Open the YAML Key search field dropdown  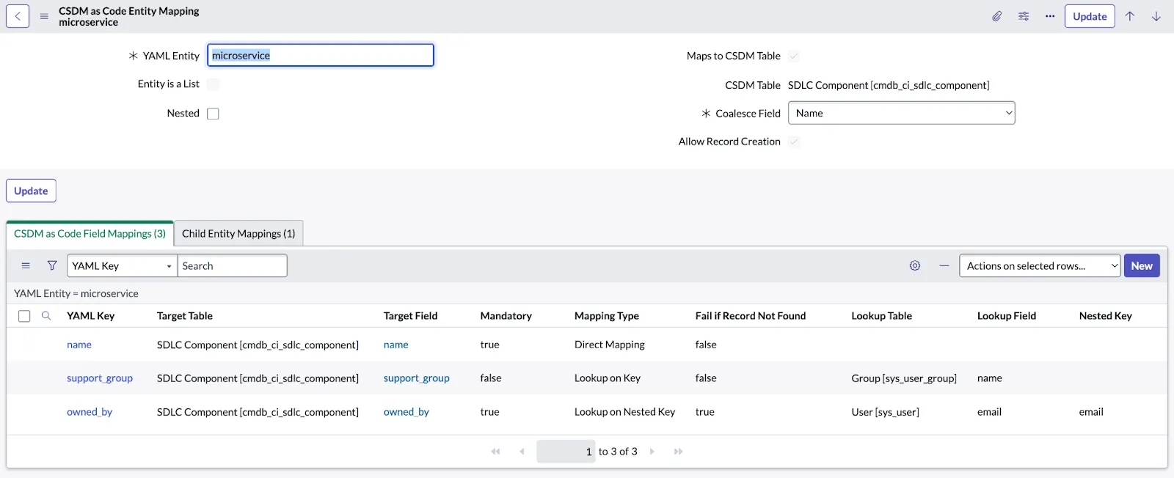click(x=122, y=265)
